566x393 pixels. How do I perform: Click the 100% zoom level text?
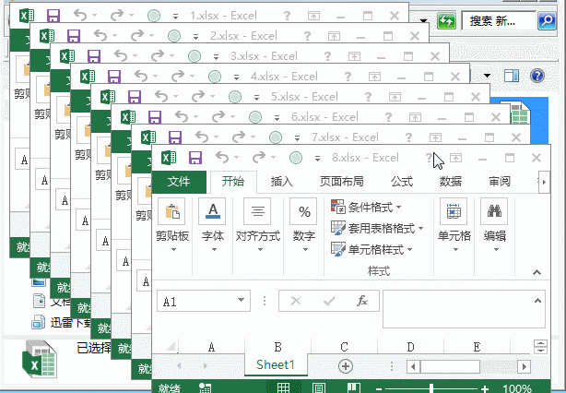point(517,388)
